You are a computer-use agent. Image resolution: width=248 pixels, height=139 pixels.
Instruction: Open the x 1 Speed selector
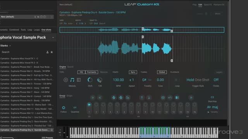click(x=132, y=80)
